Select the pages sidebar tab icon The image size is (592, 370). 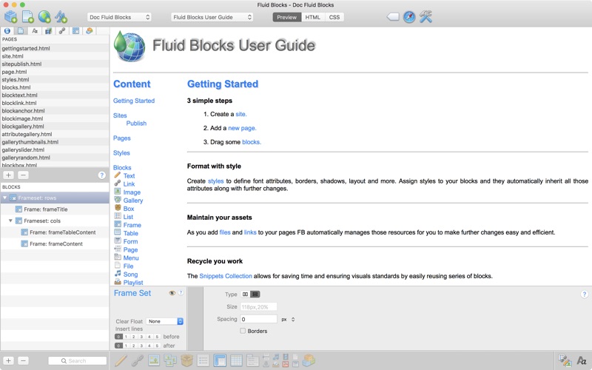tap(21, 31)
